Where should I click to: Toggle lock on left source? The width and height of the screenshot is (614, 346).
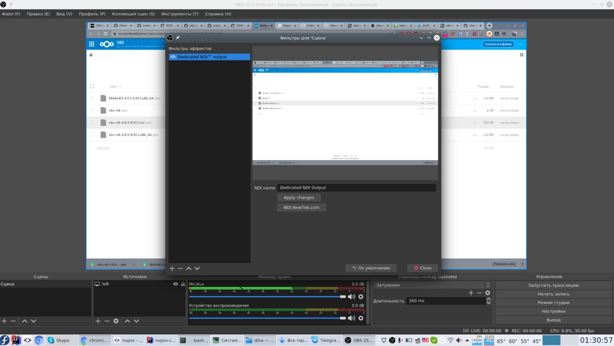(x=183, y=284)
